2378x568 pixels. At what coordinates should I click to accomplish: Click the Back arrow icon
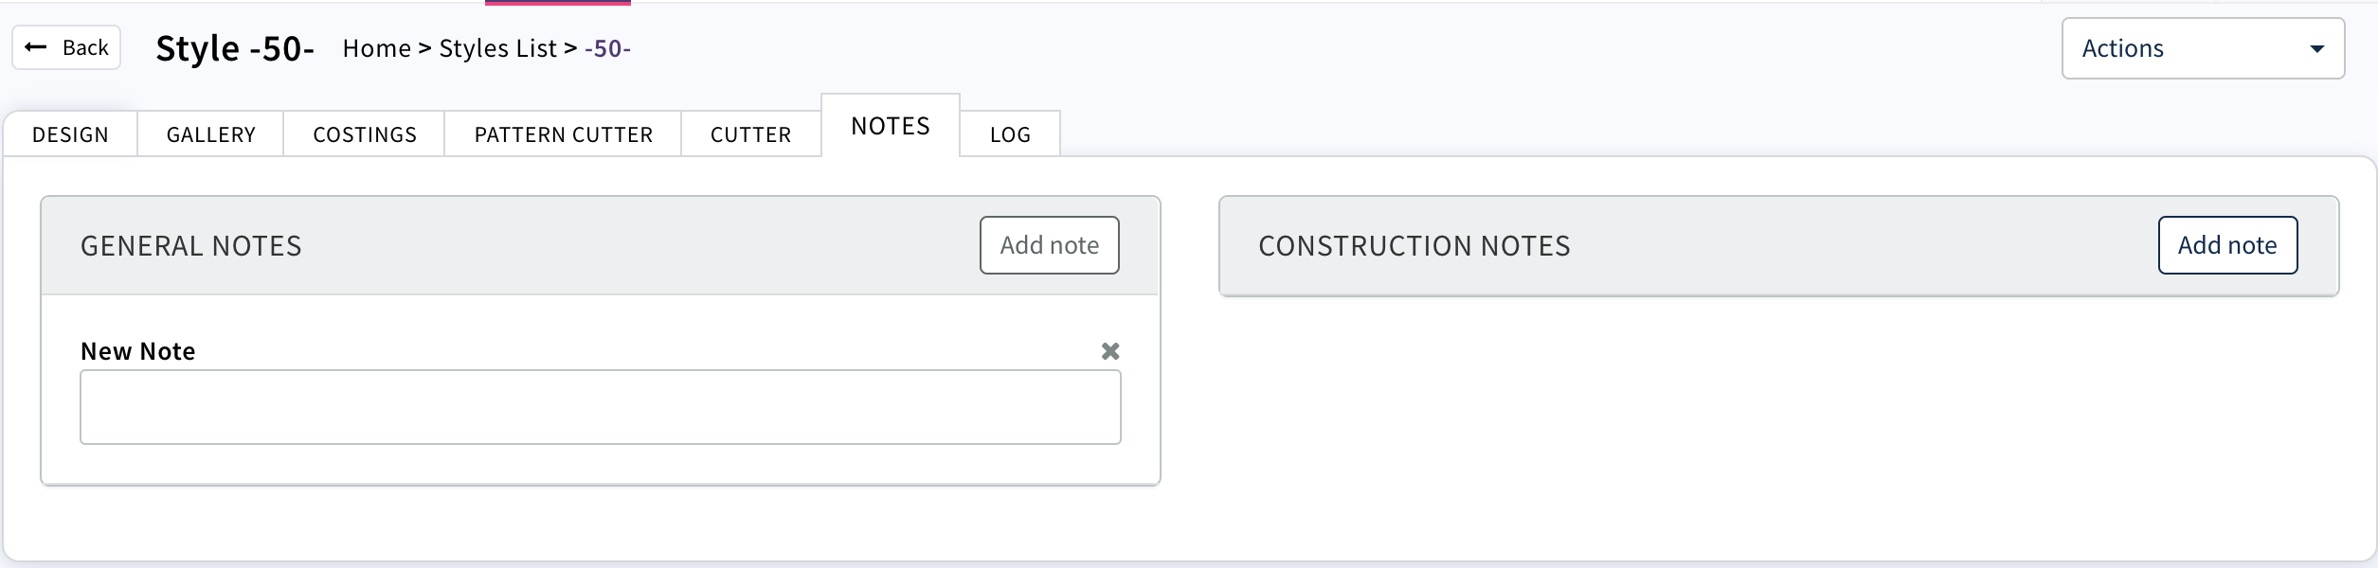(x=36, y=47)
